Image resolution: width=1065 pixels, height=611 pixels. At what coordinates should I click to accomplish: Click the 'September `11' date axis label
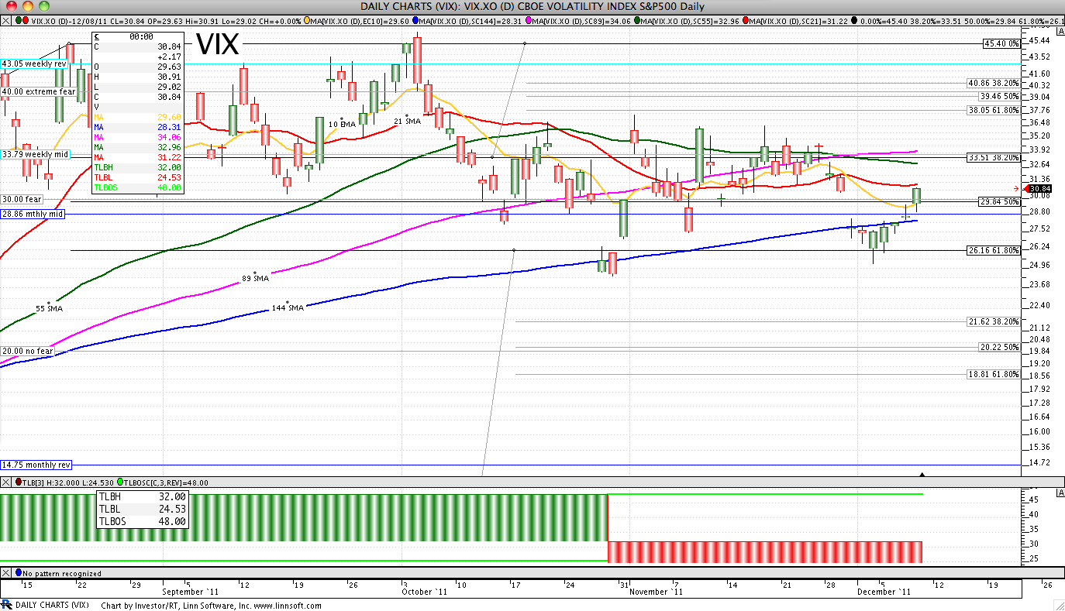(x=191, y=591)
